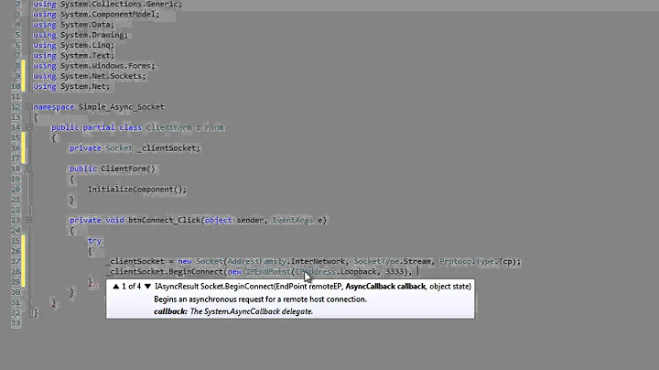The image size is (659, 370).
Task: Click 'using System.Text;' line
Action: [x=73, y=56]
